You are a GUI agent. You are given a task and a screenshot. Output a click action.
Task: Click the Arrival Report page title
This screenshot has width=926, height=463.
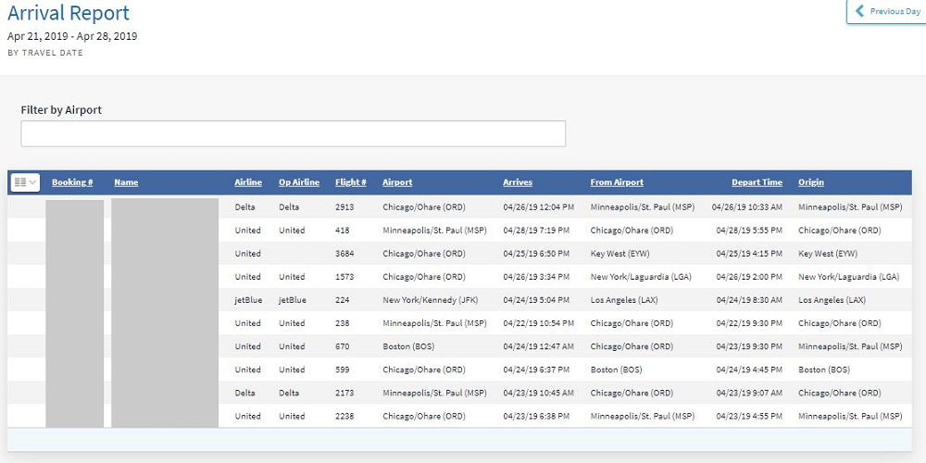pyautogui.click(x=69, y=14)
